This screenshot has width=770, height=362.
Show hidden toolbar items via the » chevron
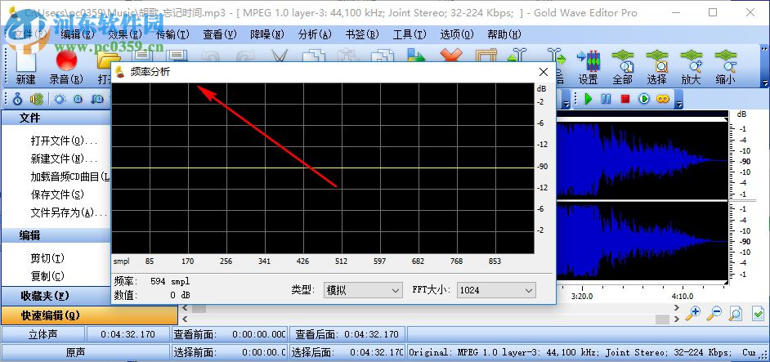[x=764, y=49]
